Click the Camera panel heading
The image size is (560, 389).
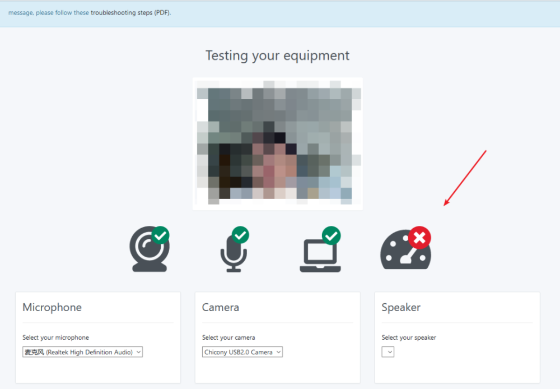pyautogui.click(x=220, y=308)
